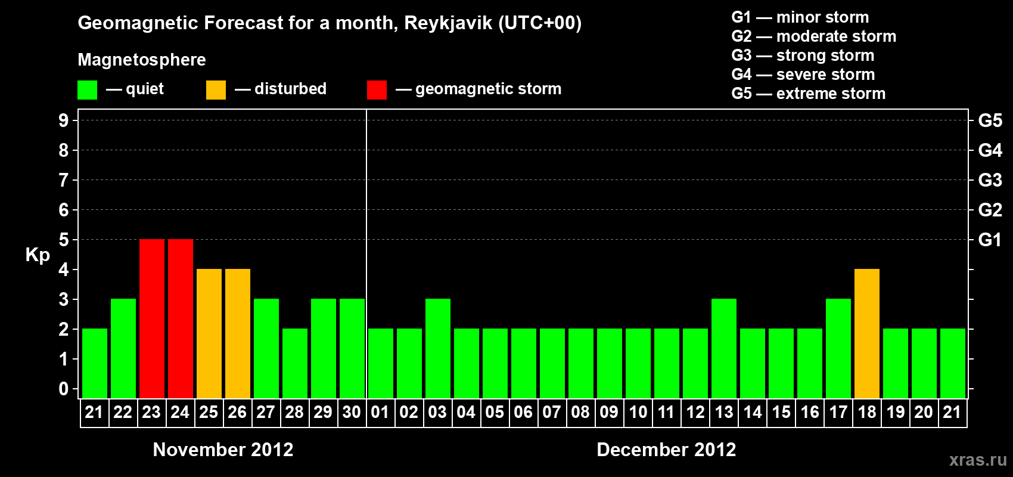Click the 'G5 — extreme storm' legend text

pyautogui.click(x=809, y=94)
